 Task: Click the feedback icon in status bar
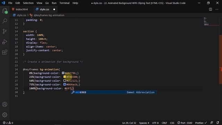coord(212,123)
